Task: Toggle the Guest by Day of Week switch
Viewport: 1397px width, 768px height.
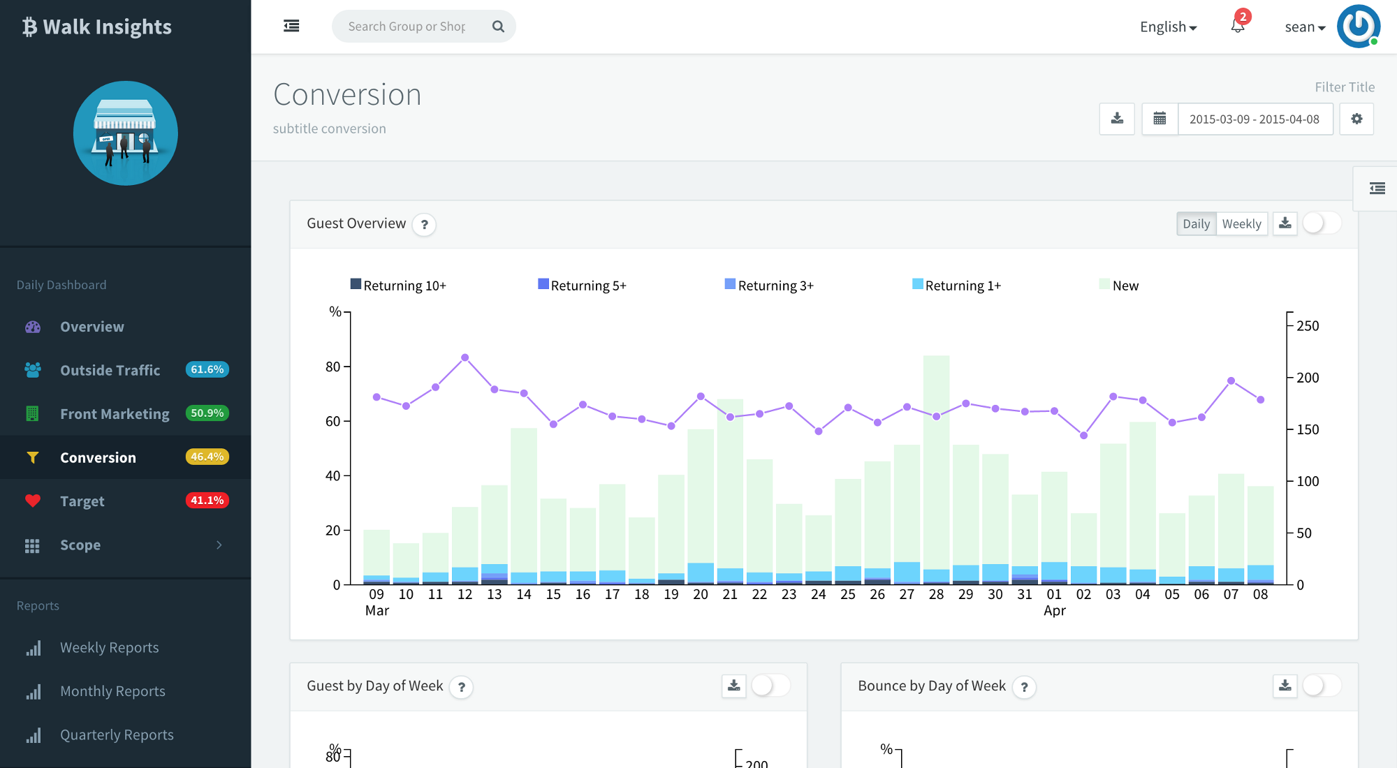Action: point(770,686)
